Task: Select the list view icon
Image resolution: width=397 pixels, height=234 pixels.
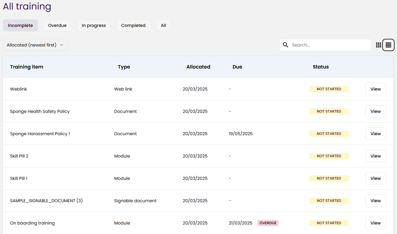Action: coord(388,45)
